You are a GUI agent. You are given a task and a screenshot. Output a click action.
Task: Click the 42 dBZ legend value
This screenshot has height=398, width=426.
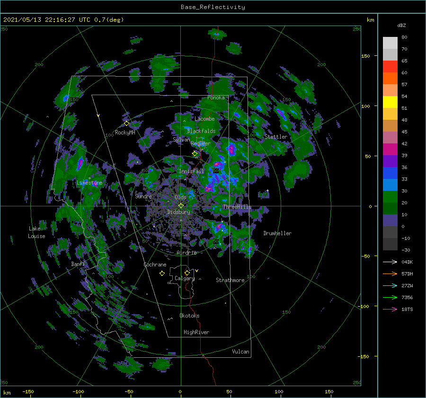(x=404, y=143)
